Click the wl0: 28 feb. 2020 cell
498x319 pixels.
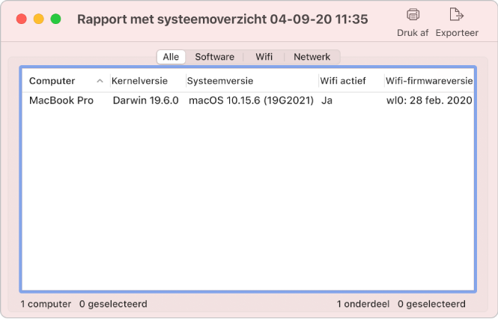coord(429,100)
